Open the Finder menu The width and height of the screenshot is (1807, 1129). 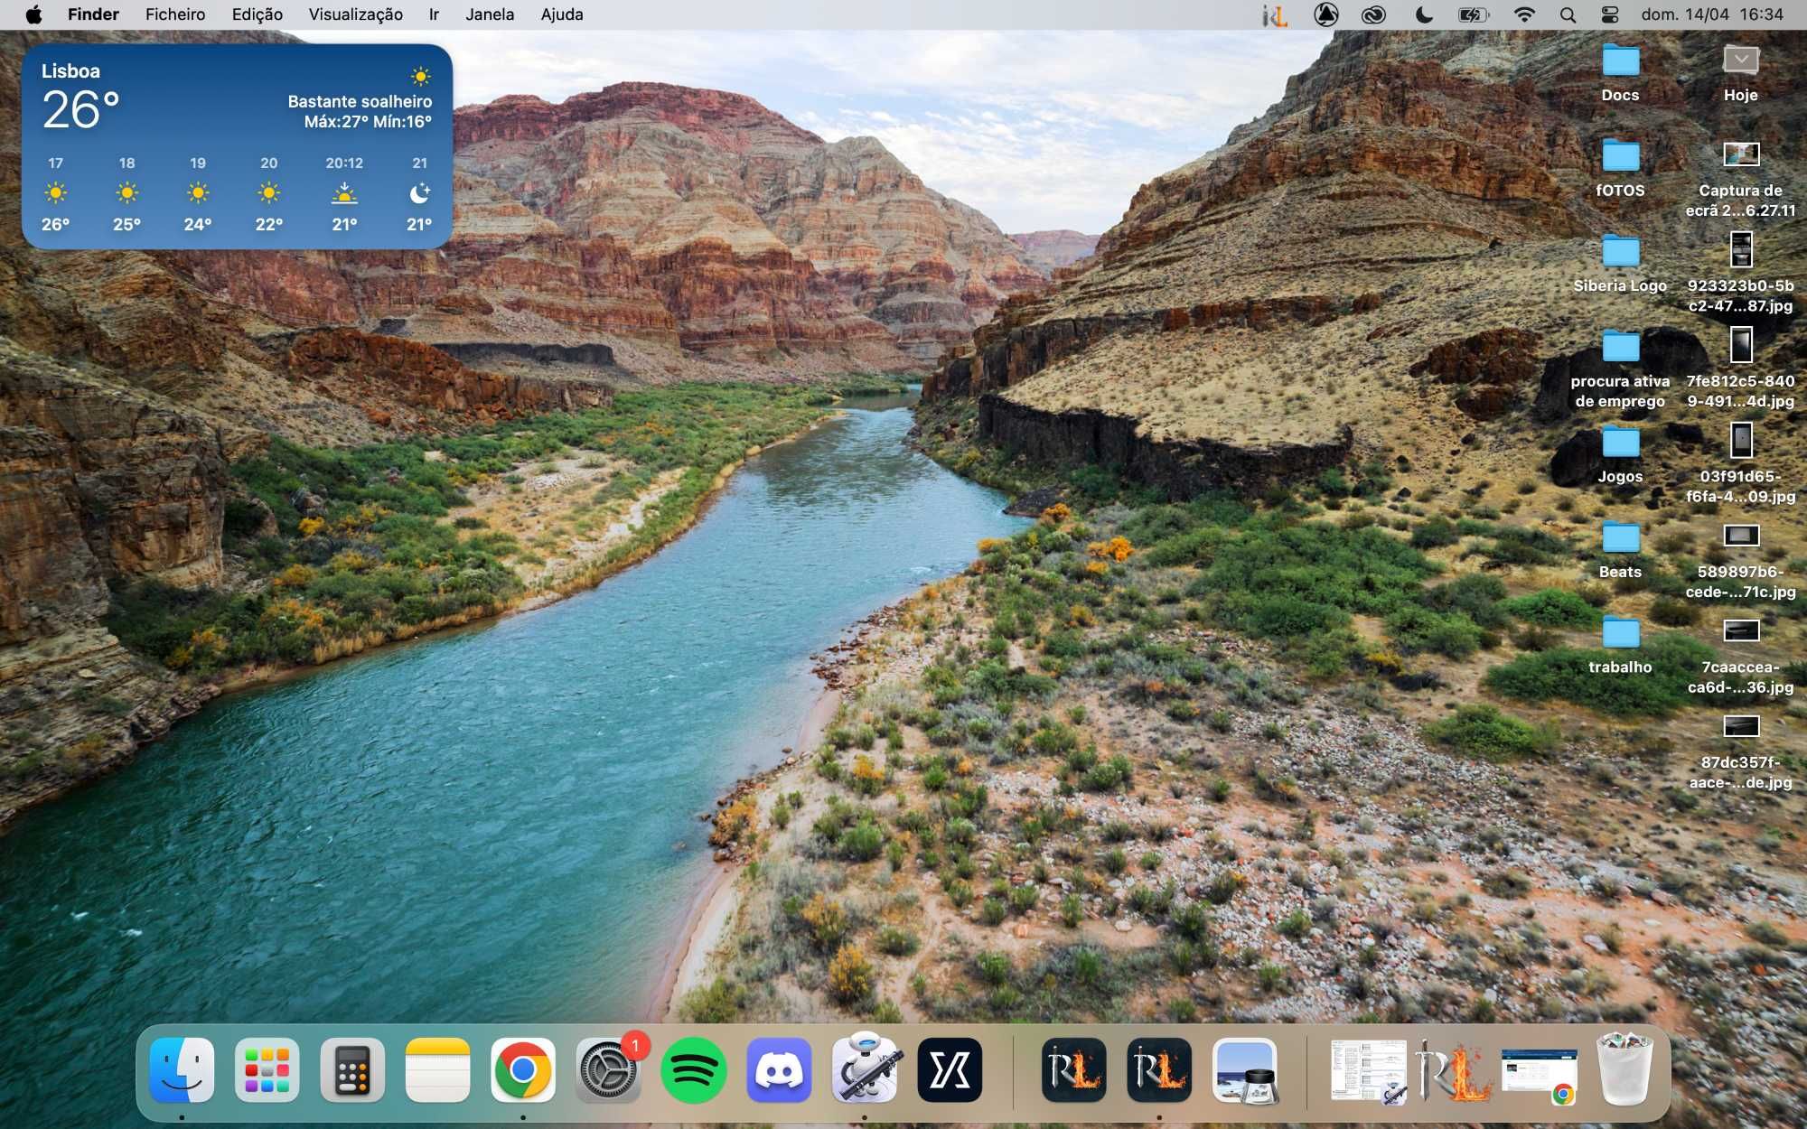[x=93, y=14]
